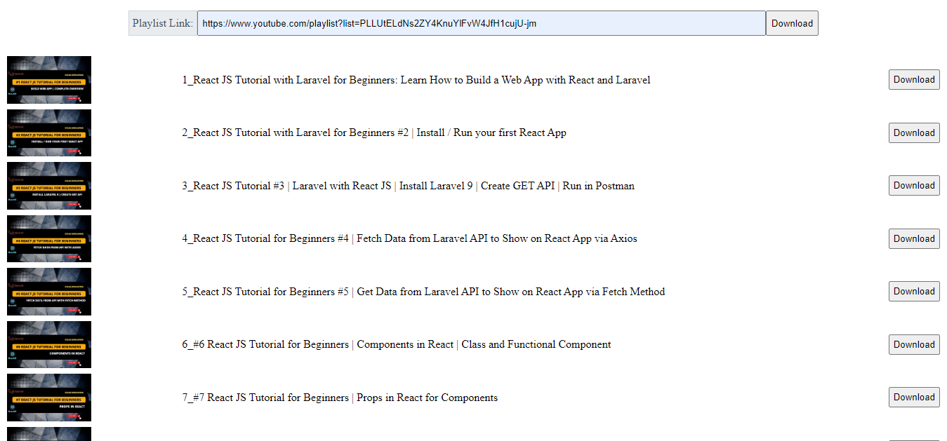Download video 5 Get Data via Fetch Method
The image size is (947, 441).
click(x=914, y=292)
